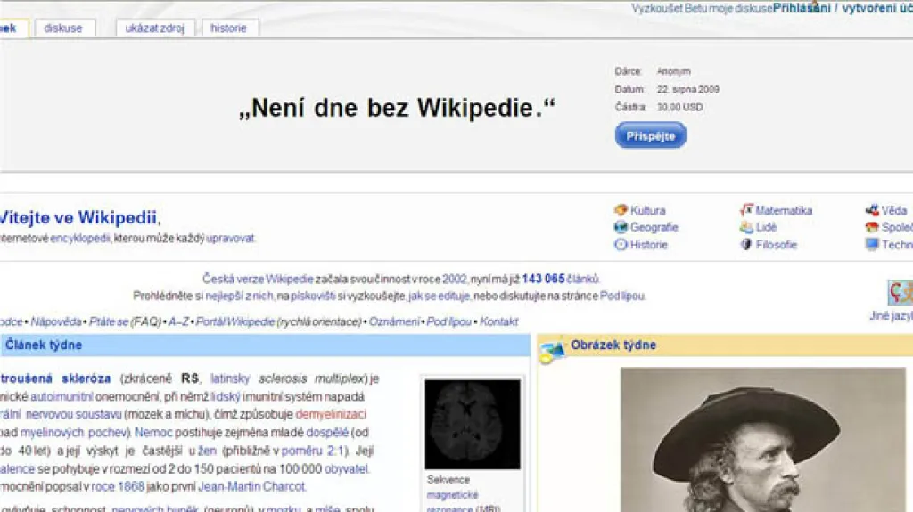Click the Nápověda help link
The width and height of the screenshot is (913, 512).
tap(56, 321)
